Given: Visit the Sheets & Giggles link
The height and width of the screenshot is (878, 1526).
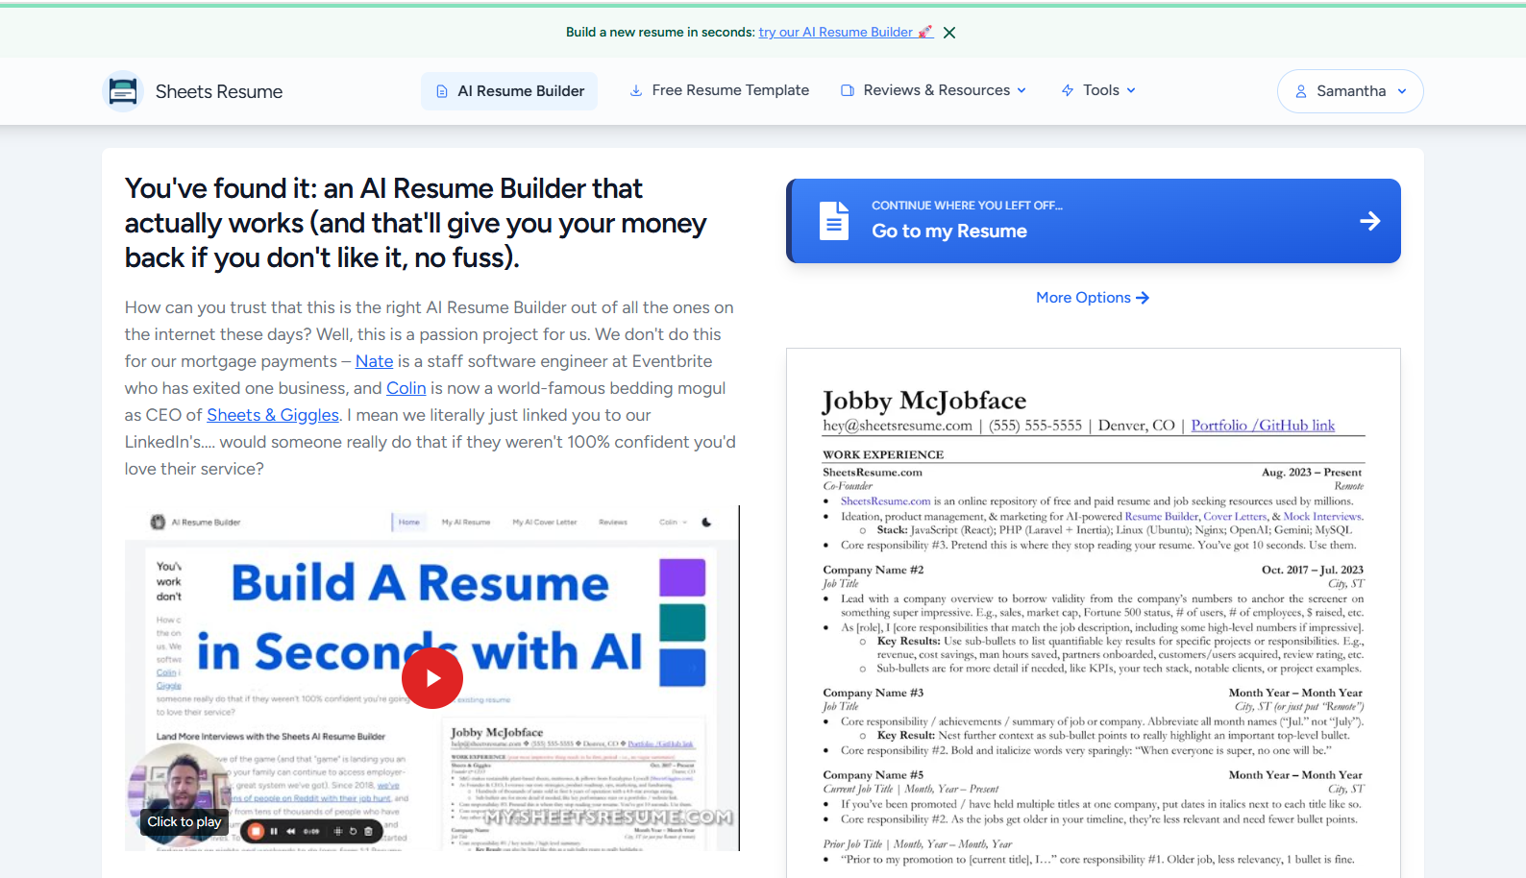Looking at the screenshot, I should [273, 415].
